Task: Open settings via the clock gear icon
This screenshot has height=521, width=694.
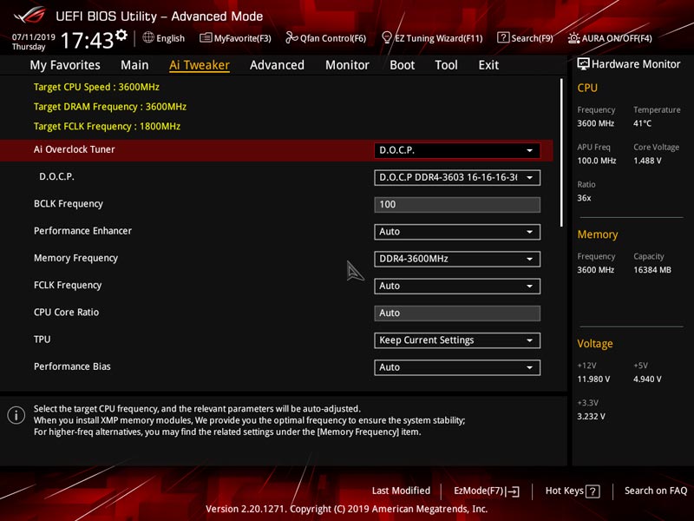Action: (121, 35)
